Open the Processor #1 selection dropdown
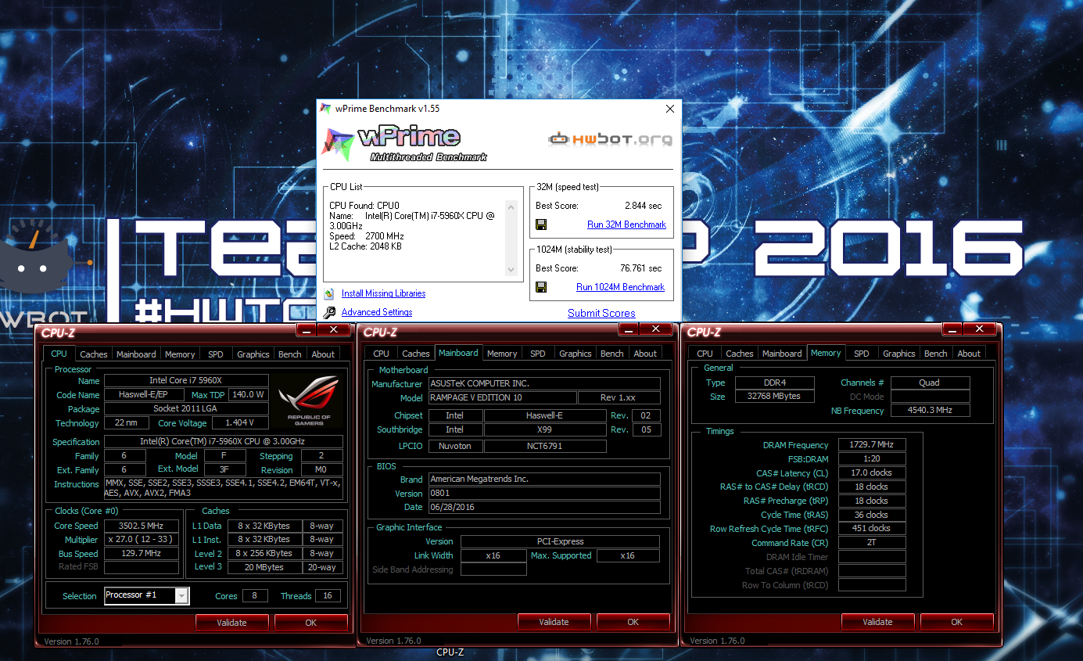The image size is (1083, 661). pos(182,596)
